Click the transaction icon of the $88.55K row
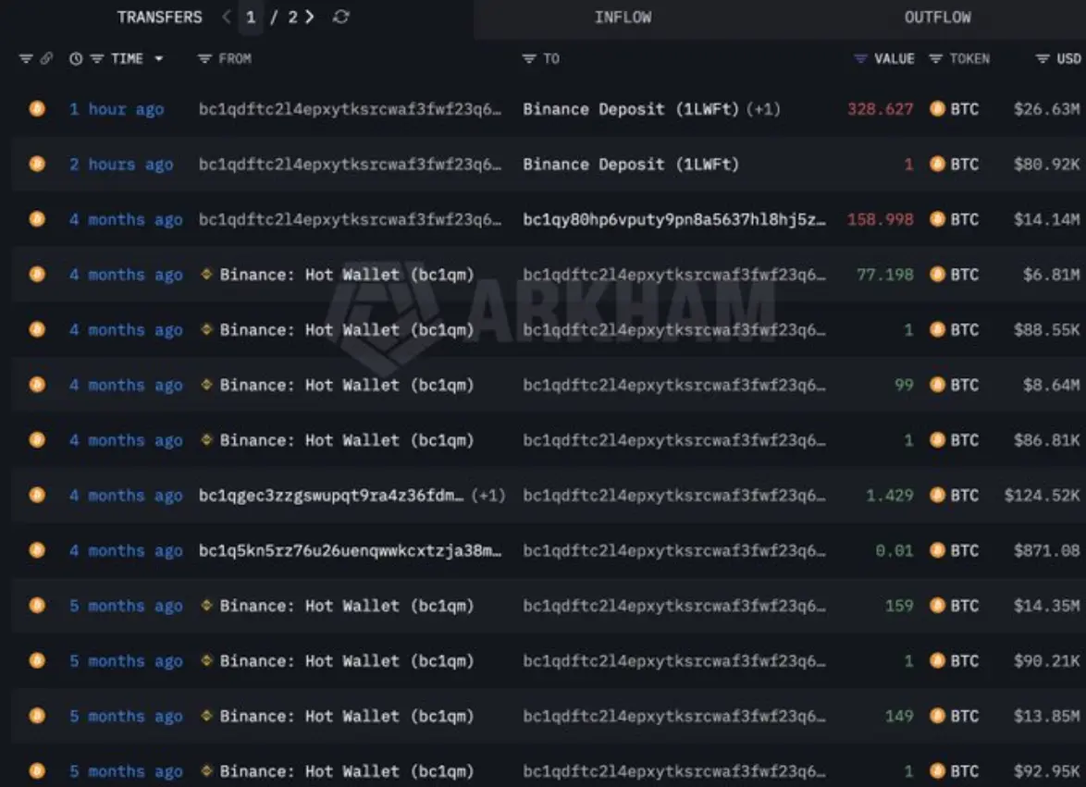 click(37, 329)
